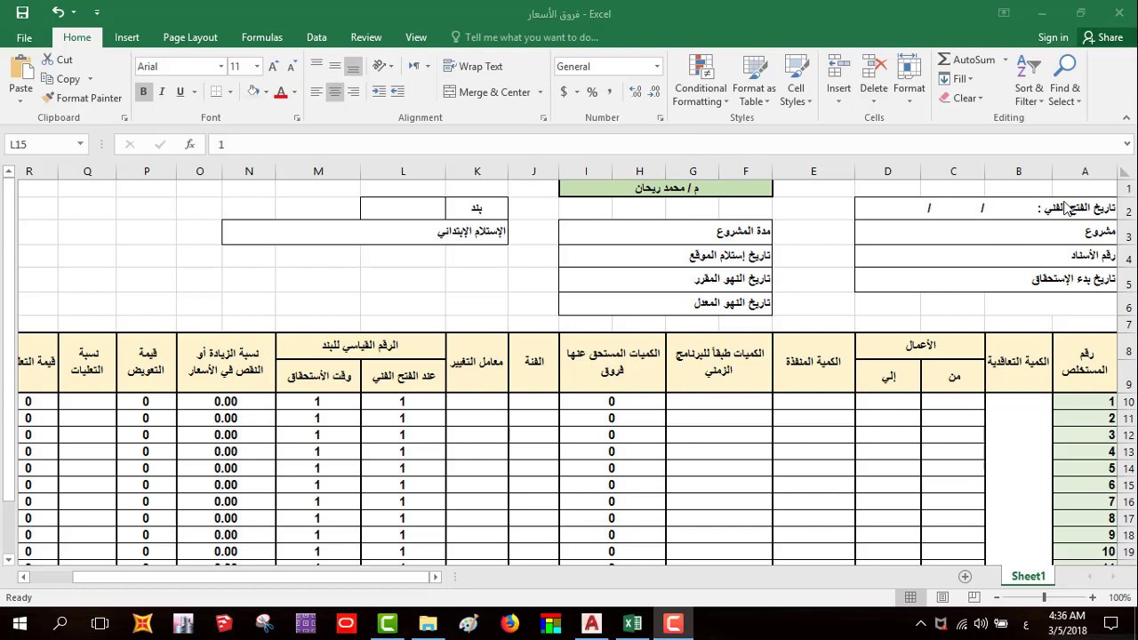Open the General number format dropdown
The image size is (1138, 640).
657,67
